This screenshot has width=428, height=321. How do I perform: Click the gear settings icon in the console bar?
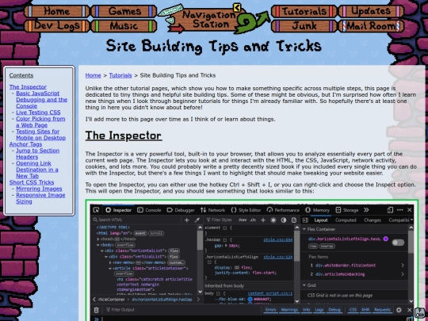[399, 310]
